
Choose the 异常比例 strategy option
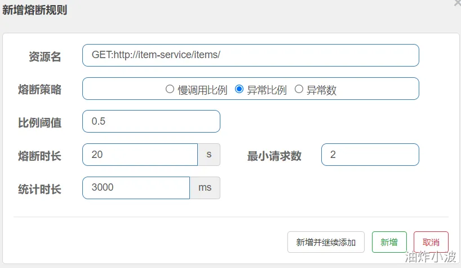[239, 89]
